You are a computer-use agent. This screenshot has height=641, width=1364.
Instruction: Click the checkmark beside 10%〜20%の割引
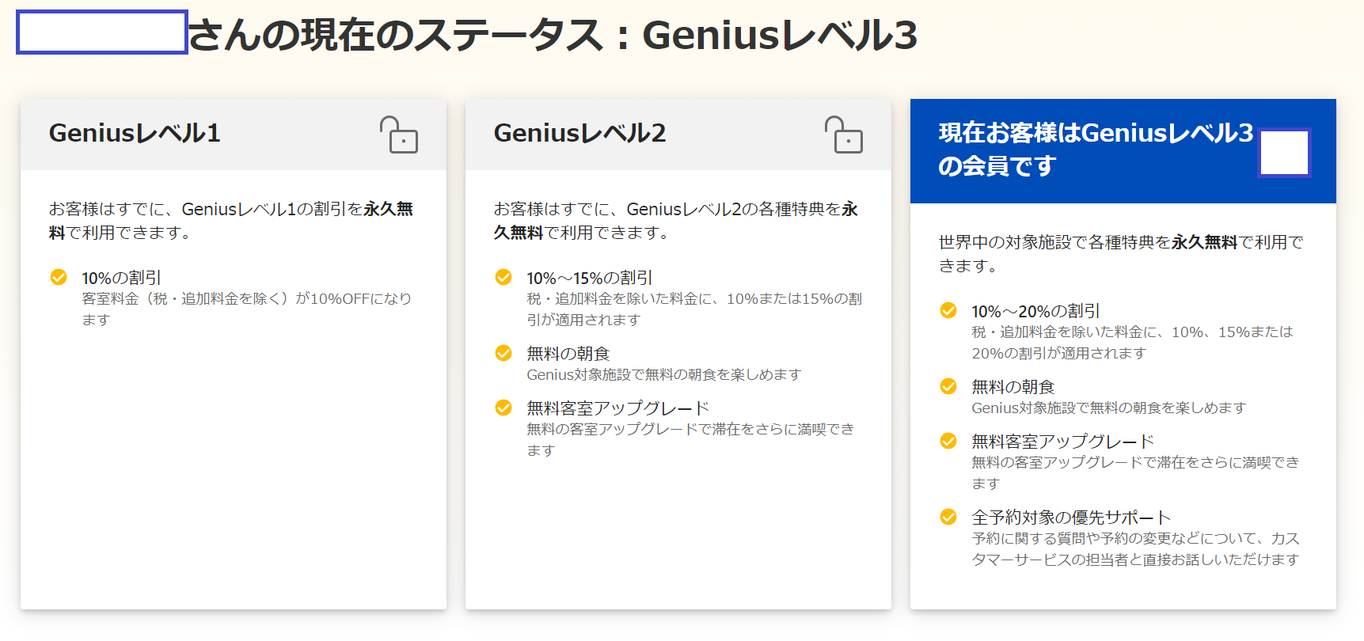coord(948,310)
